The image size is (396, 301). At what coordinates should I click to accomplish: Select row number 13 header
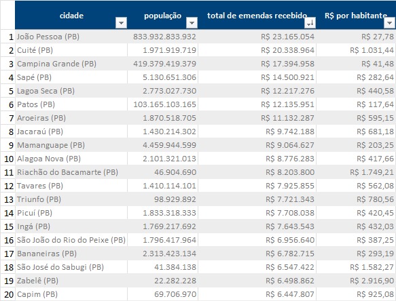point(8,199)
